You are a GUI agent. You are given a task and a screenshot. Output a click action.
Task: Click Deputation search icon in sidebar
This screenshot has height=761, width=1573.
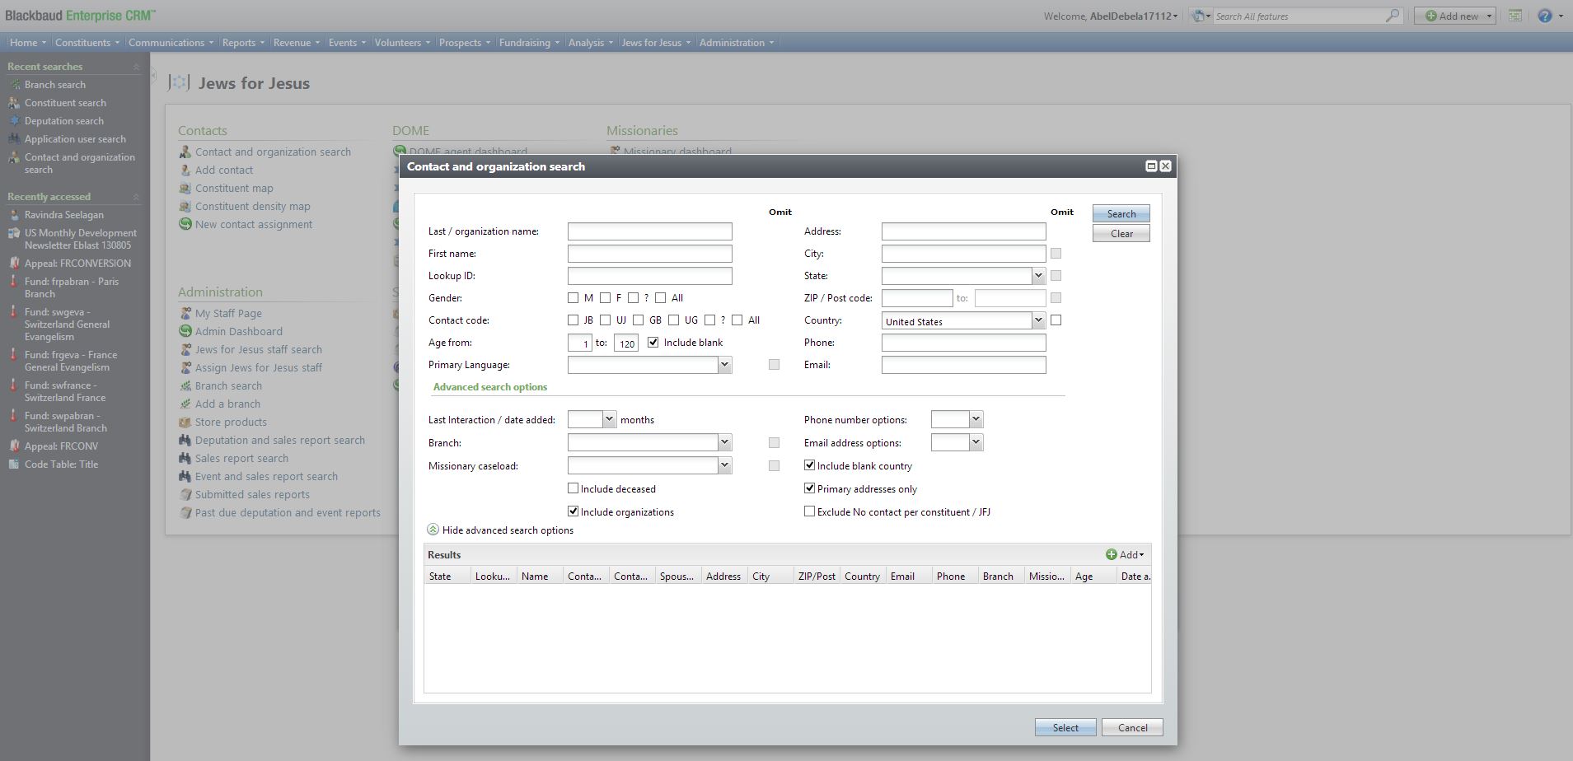pos(14,120)
